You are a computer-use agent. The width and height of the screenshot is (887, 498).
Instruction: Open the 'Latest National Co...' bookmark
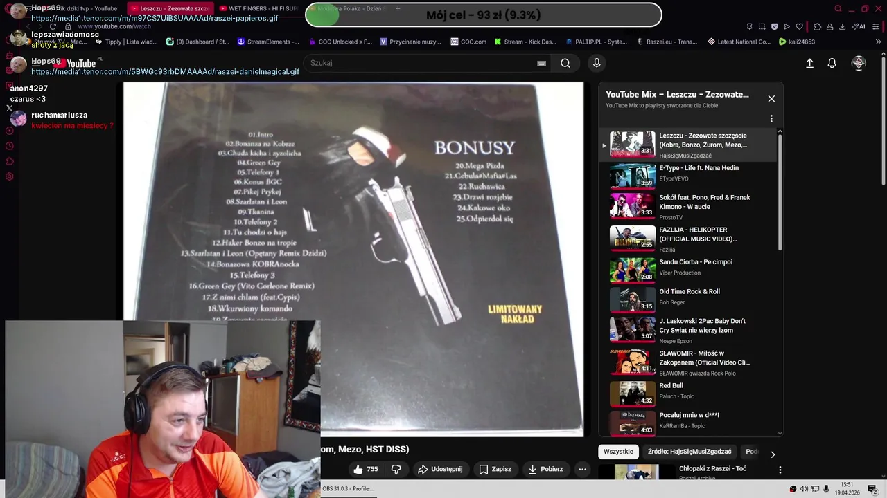point(739,41)
